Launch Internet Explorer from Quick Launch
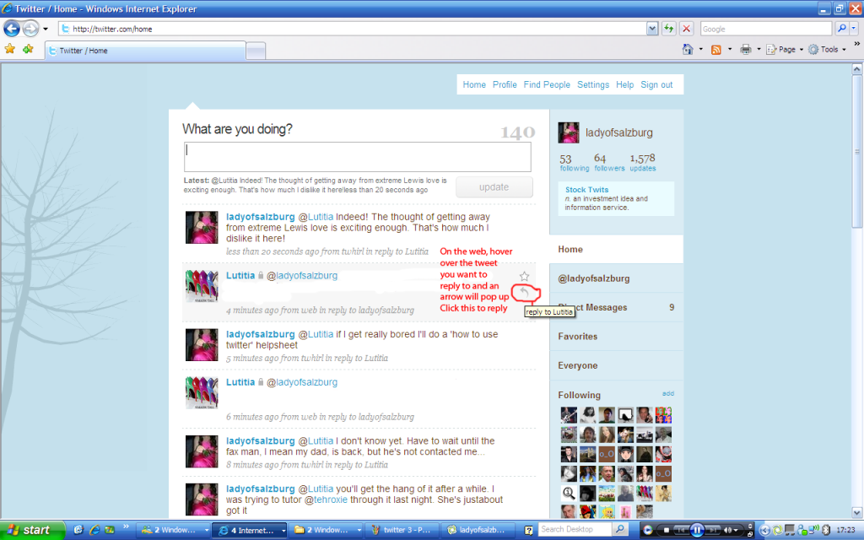The width and height of the screenshot is (864, 540). click(94, 530)
